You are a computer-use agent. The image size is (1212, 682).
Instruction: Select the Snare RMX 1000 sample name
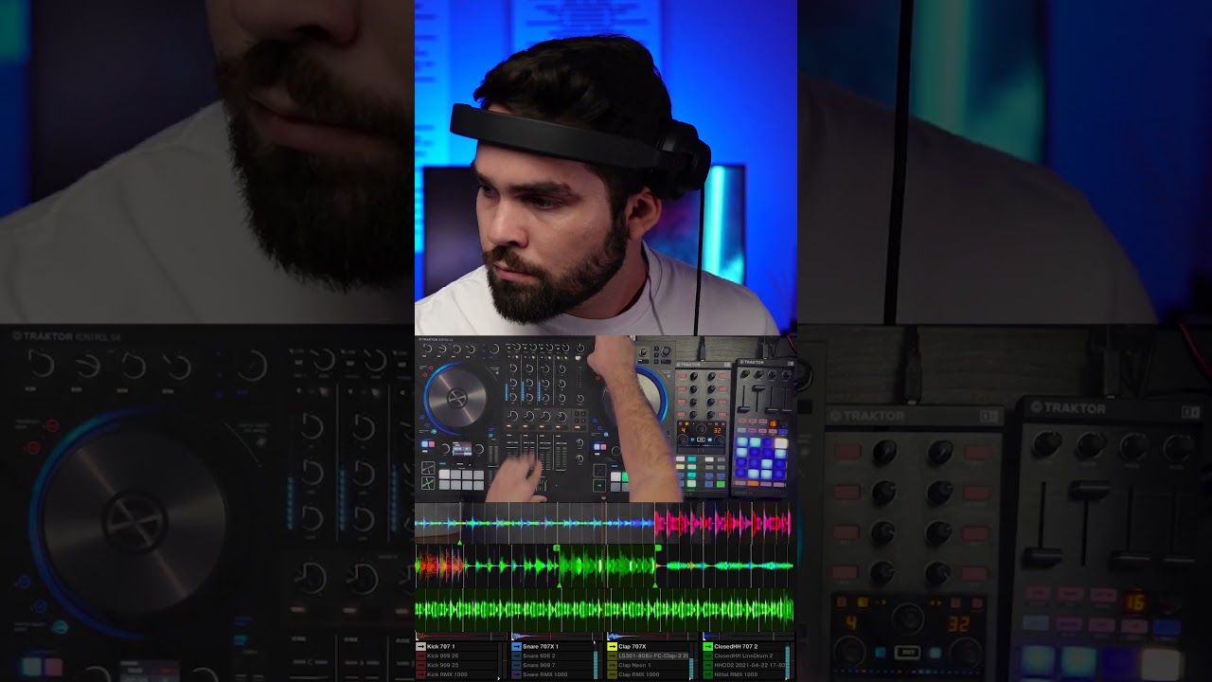544,674
